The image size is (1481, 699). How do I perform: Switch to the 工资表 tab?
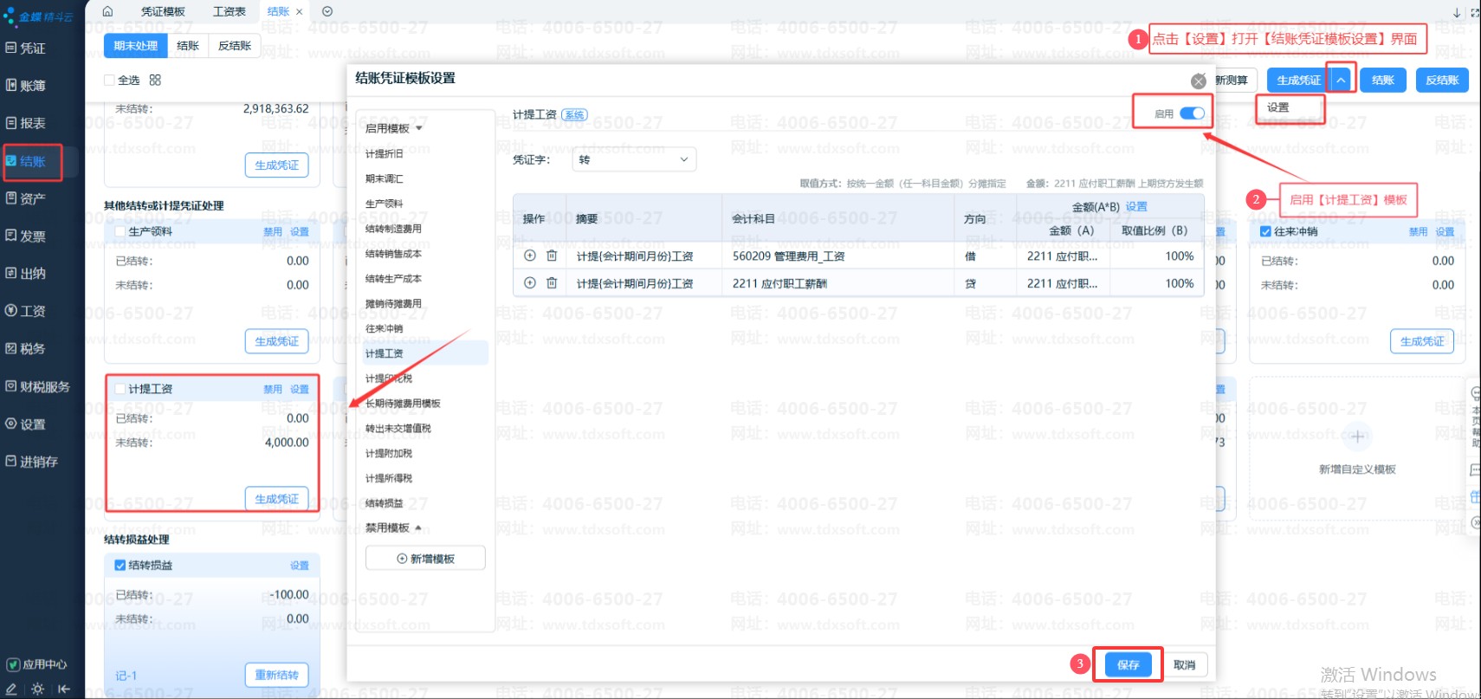tap(229, 11)
